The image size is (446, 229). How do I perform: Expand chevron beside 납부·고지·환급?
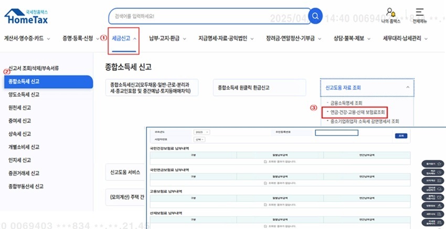pos(184,39)
